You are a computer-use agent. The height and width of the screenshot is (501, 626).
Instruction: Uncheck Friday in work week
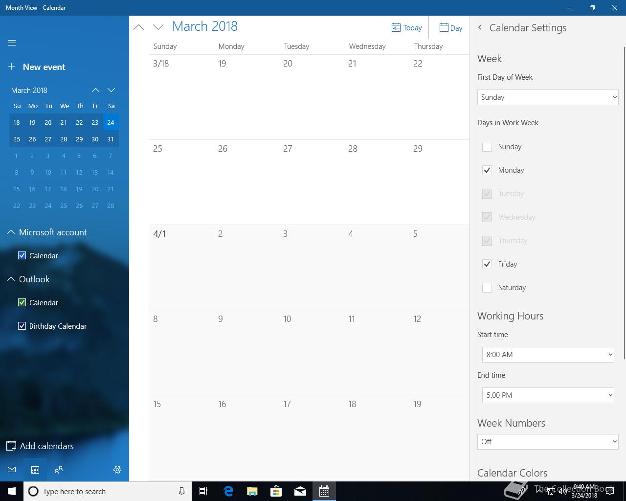click(487, 264)
